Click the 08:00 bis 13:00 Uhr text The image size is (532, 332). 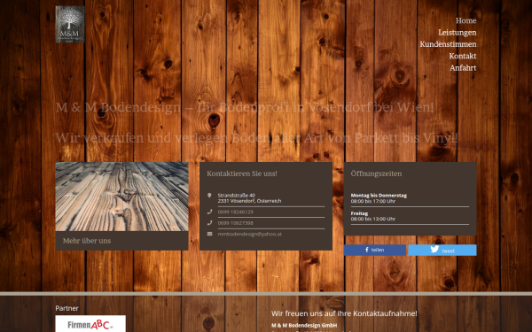coord(373,220)
